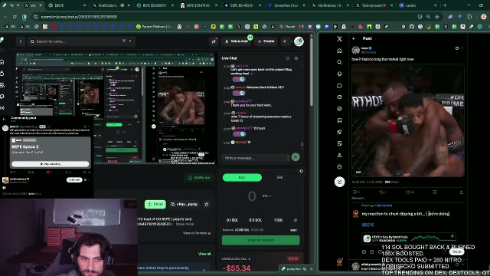The height and width of the screenshot is (276, 490).
Task: Click the share stream icon near Voice chat
Action: tap(214, 41)
